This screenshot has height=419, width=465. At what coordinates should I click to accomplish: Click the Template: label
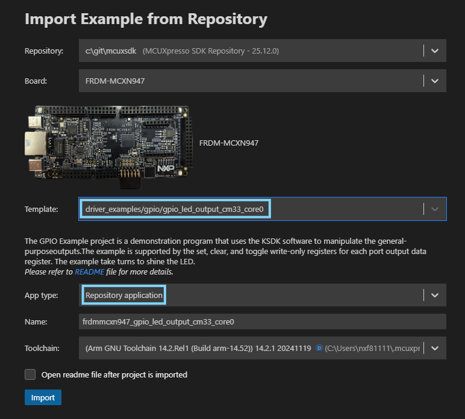(x=42, y=209)
